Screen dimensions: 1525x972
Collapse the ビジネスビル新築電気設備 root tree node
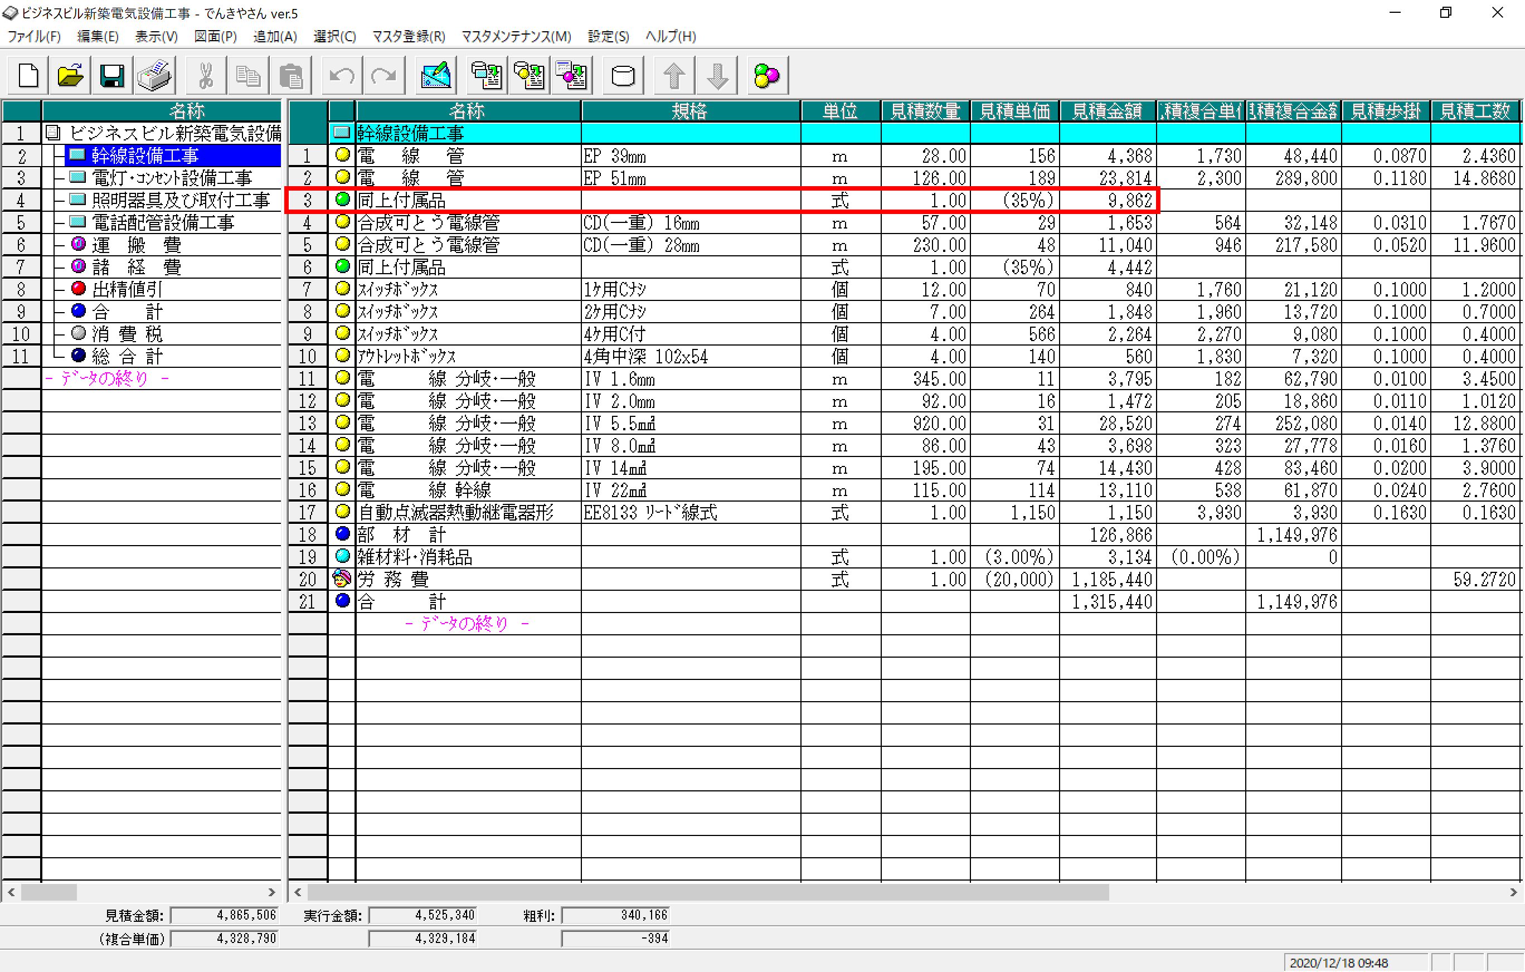[x=53, y=133]
